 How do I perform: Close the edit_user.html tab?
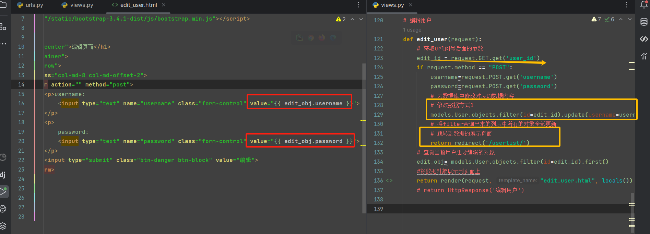(x=164, y=5)
